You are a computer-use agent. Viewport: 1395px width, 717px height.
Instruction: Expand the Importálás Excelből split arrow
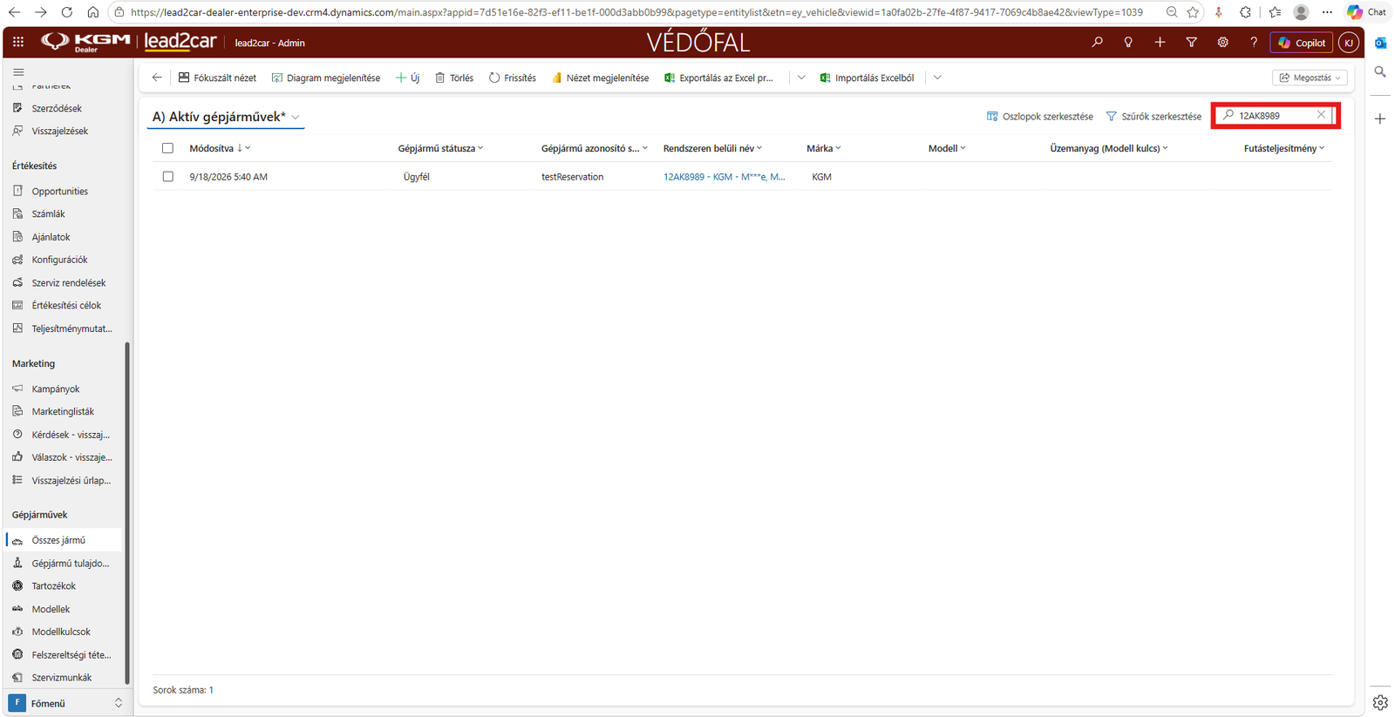937,78
